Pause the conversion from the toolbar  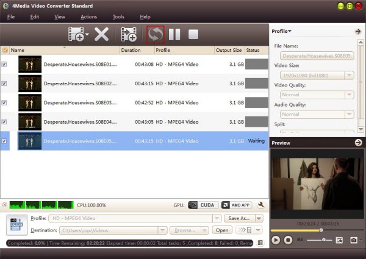(x=174, y=35)
